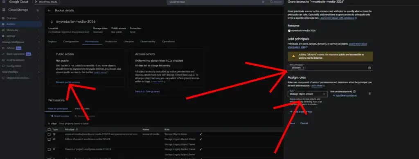Edit the Storage Object Admin principal (pencil)
This screenshot has width=419, height=159.
200,134
